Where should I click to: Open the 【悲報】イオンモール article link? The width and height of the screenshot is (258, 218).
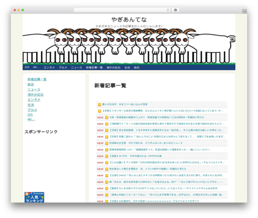click(x=163, y=111)
